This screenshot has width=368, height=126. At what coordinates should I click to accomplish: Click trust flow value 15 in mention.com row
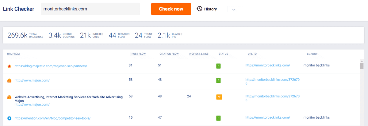pos(131,117)
